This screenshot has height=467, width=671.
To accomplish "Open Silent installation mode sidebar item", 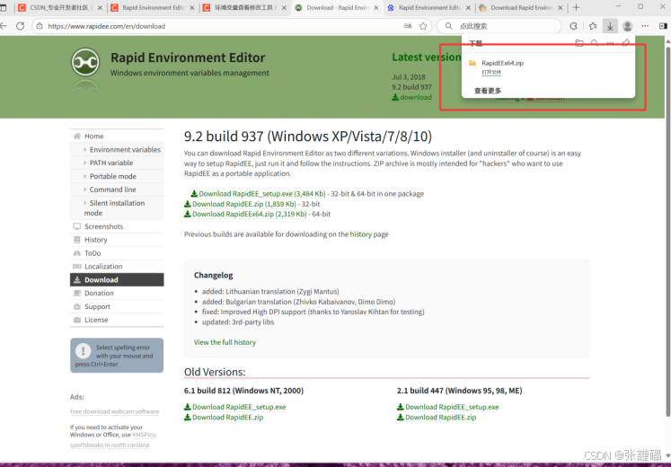I will click(117, 207).
